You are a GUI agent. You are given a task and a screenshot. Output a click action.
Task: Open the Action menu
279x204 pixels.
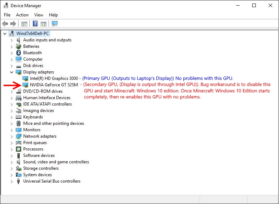click(x=22, y=15)
